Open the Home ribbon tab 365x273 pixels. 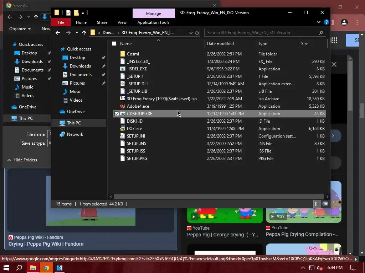click(81, 22)
